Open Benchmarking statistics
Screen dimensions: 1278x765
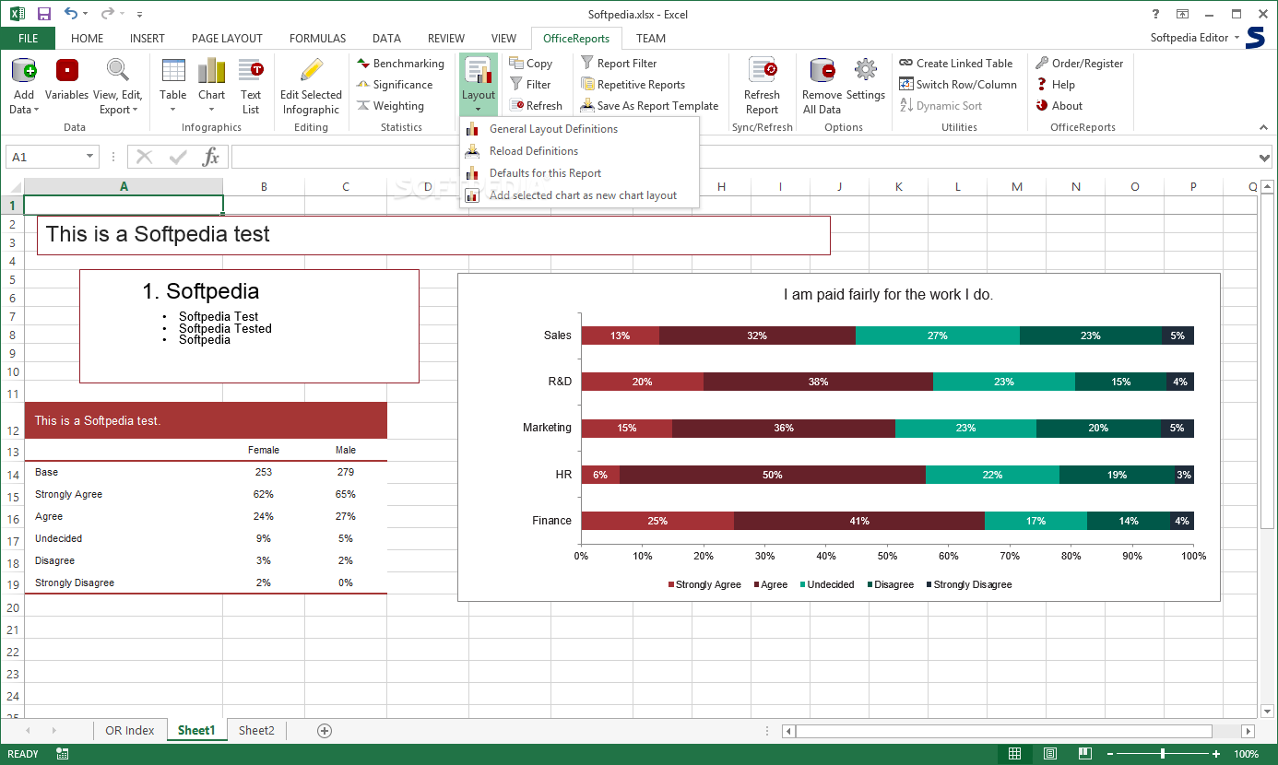pyautogui.click(x=400, y=64)
